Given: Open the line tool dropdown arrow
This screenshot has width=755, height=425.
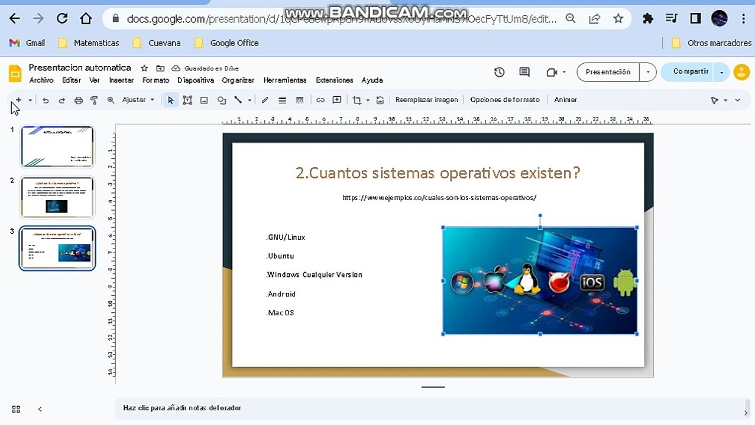Looking at the screenshot, I should click(249, 100).
